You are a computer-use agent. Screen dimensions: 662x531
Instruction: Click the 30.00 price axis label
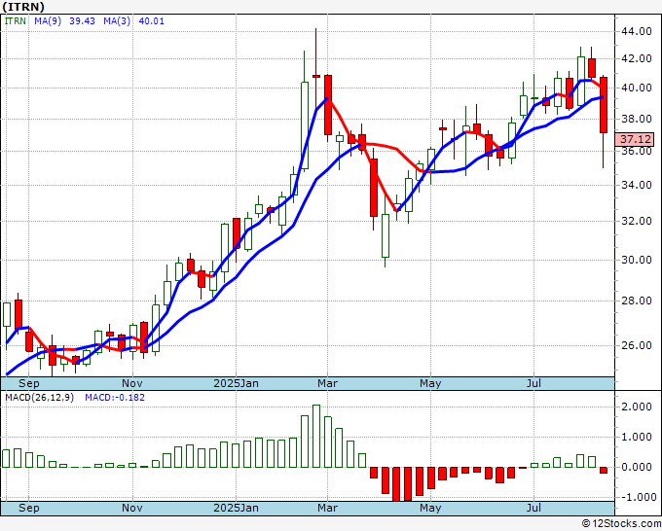636,260
